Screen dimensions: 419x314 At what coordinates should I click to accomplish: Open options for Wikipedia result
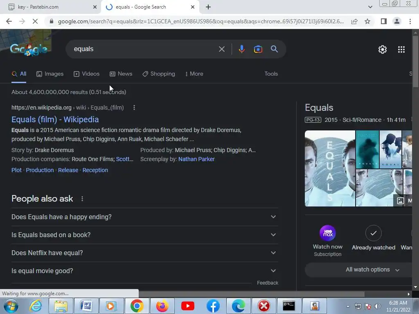coord(134,108)
